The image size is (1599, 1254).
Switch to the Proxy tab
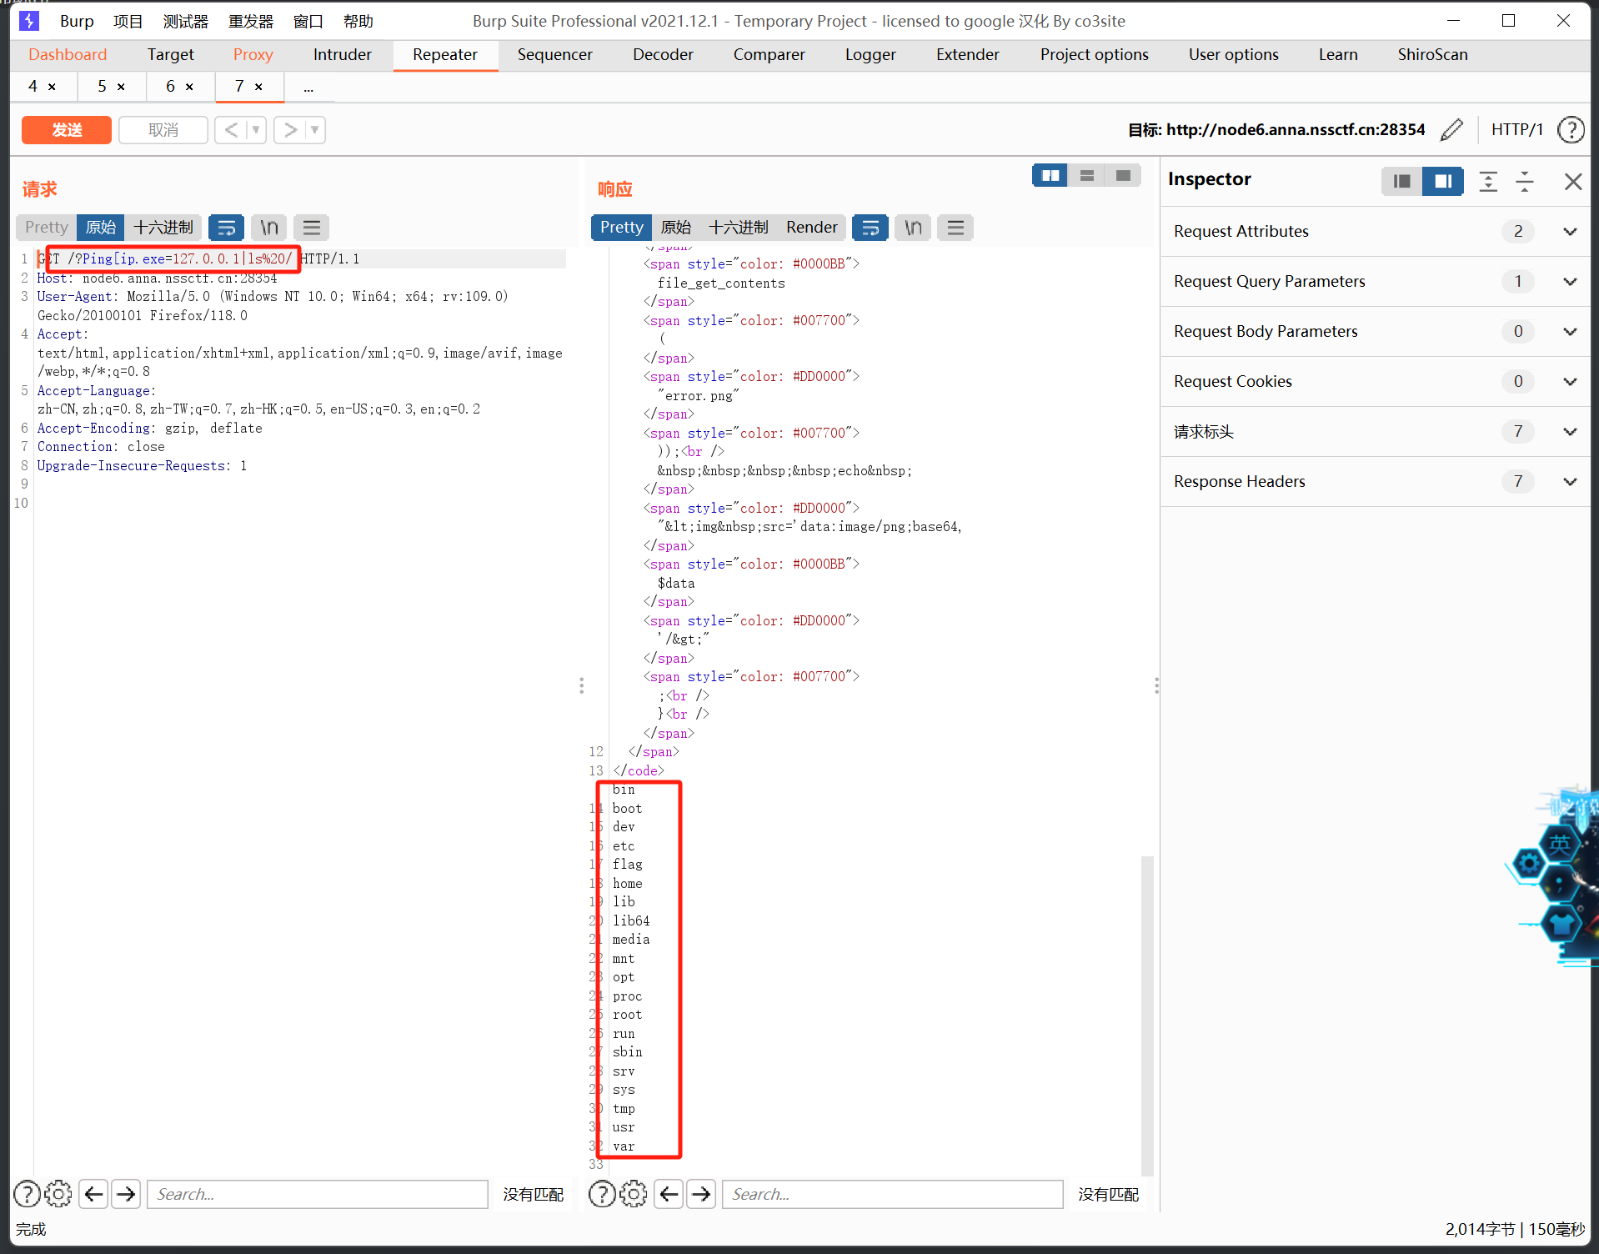coord(253,54)
